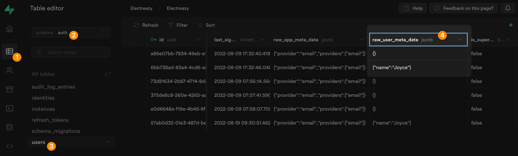Open the schema auth dropdown
Viewport: 518px width, 156px height.
pyautogui.click(x=71, y=32)
